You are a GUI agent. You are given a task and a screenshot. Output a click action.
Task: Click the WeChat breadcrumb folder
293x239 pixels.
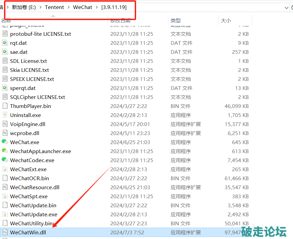[82, 7]
